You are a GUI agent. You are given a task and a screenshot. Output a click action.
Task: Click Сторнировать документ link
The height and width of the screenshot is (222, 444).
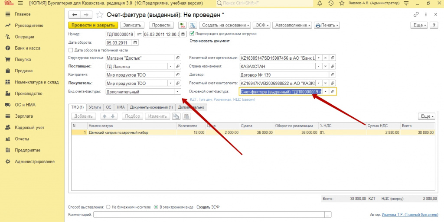point(209,41)
